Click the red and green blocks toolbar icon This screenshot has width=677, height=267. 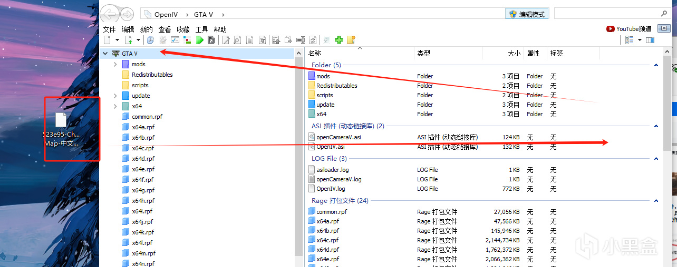coord(187,40)
